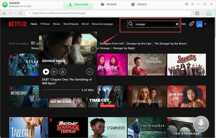216x138 pixels.
Task: Select 'Stranger by the Lake' suggestion
Action: tap(139, 44)
